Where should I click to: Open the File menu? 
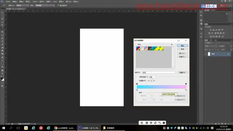tap(8, 2)
